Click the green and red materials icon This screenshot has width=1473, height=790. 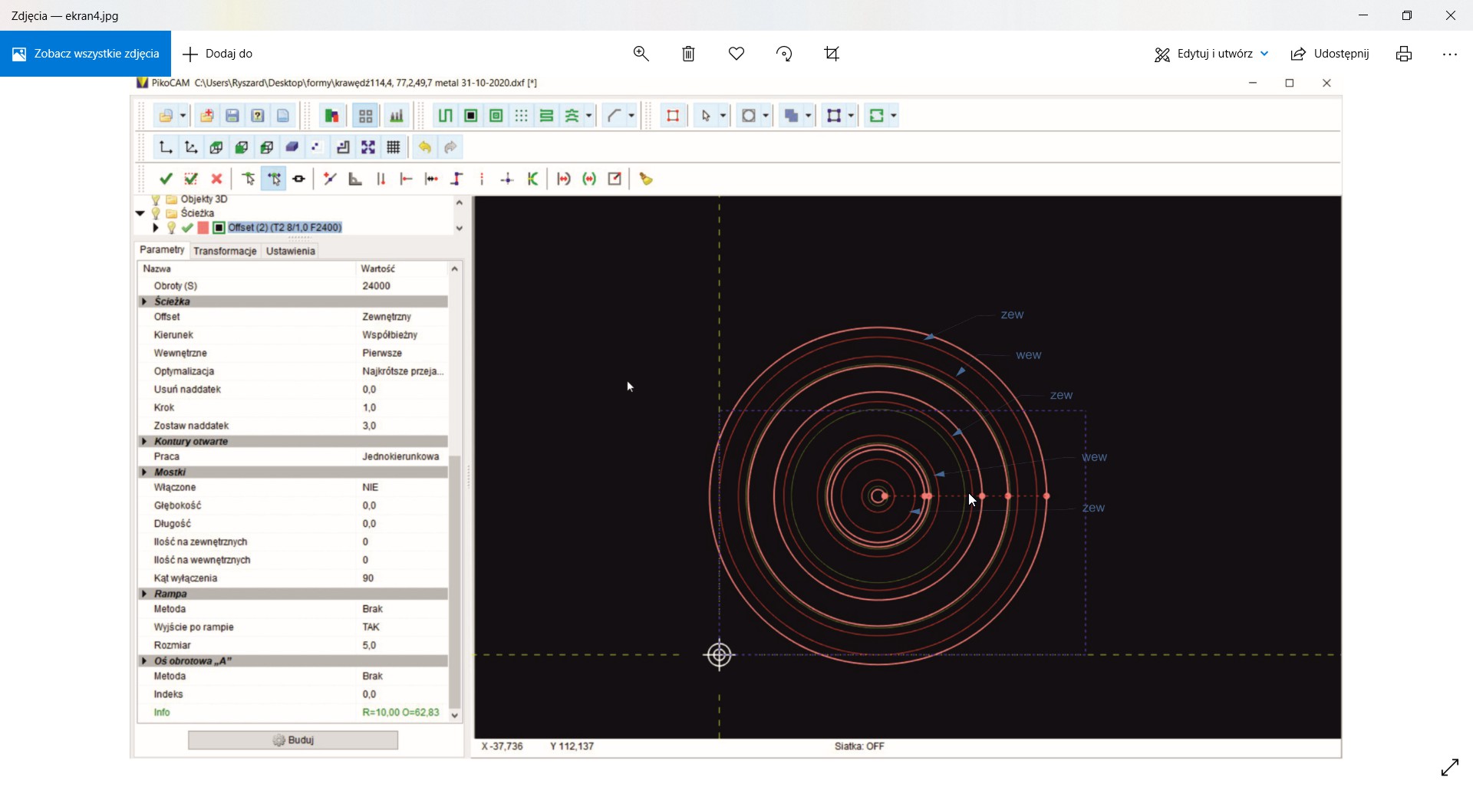[x=332, y=117]
